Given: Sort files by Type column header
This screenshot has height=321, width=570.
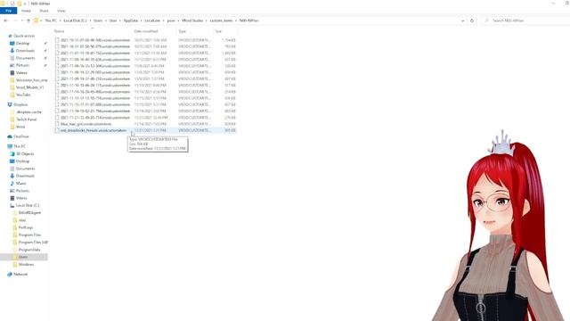Looking at the screenshot, I should tap(195, 31).
